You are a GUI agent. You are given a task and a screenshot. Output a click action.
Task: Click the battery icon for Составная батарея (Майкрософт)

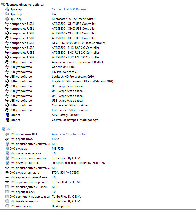coord(7,120)
